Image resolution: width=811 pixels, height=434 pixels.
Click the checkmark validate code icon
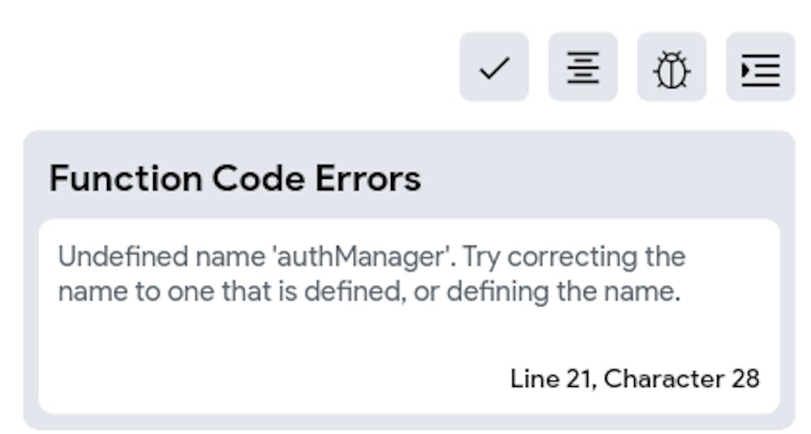(x=494, y=68)
